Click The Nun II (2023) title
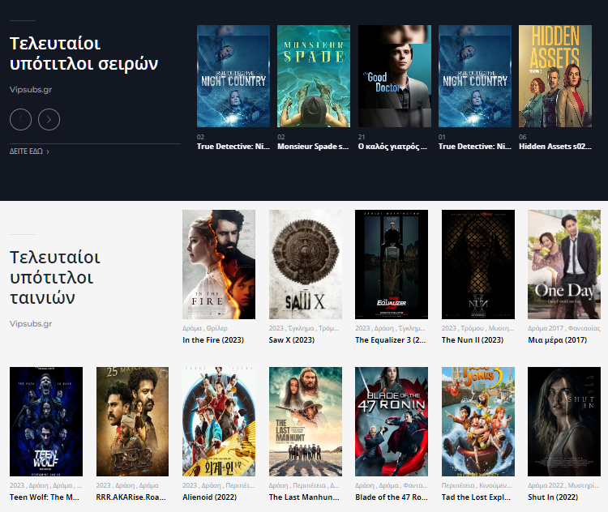This screenshot has height=512, width=608. coord(473,340)
